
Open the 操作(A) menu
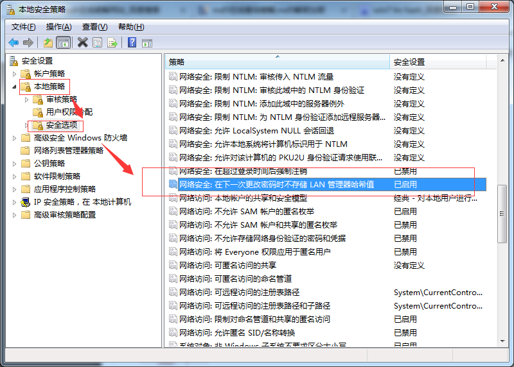click(x=58, y=27)
